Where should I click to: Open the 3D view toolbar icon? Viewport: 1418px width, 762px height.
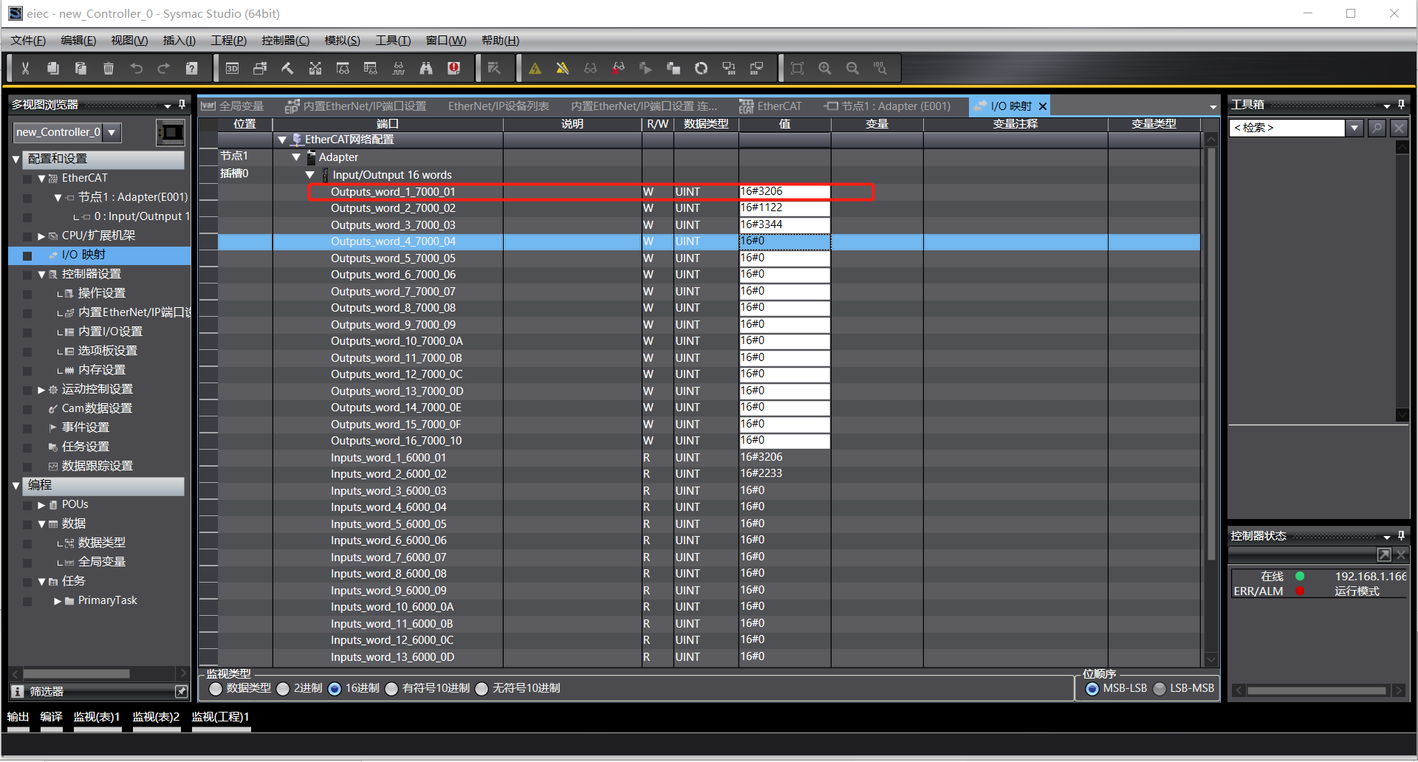pos(232,69)
